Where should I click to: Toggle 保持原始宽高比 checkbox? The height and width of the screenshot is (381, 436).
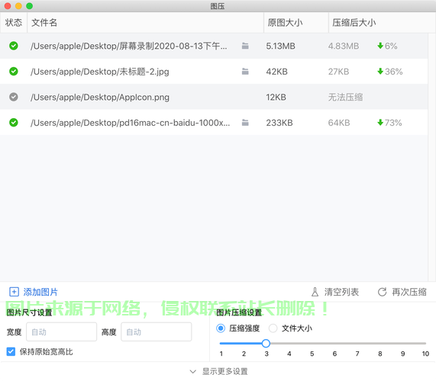11,351
